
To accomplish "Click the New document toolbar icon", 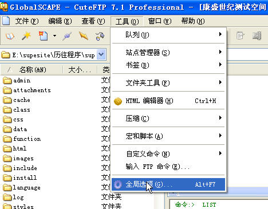I will tap(43, 36).
